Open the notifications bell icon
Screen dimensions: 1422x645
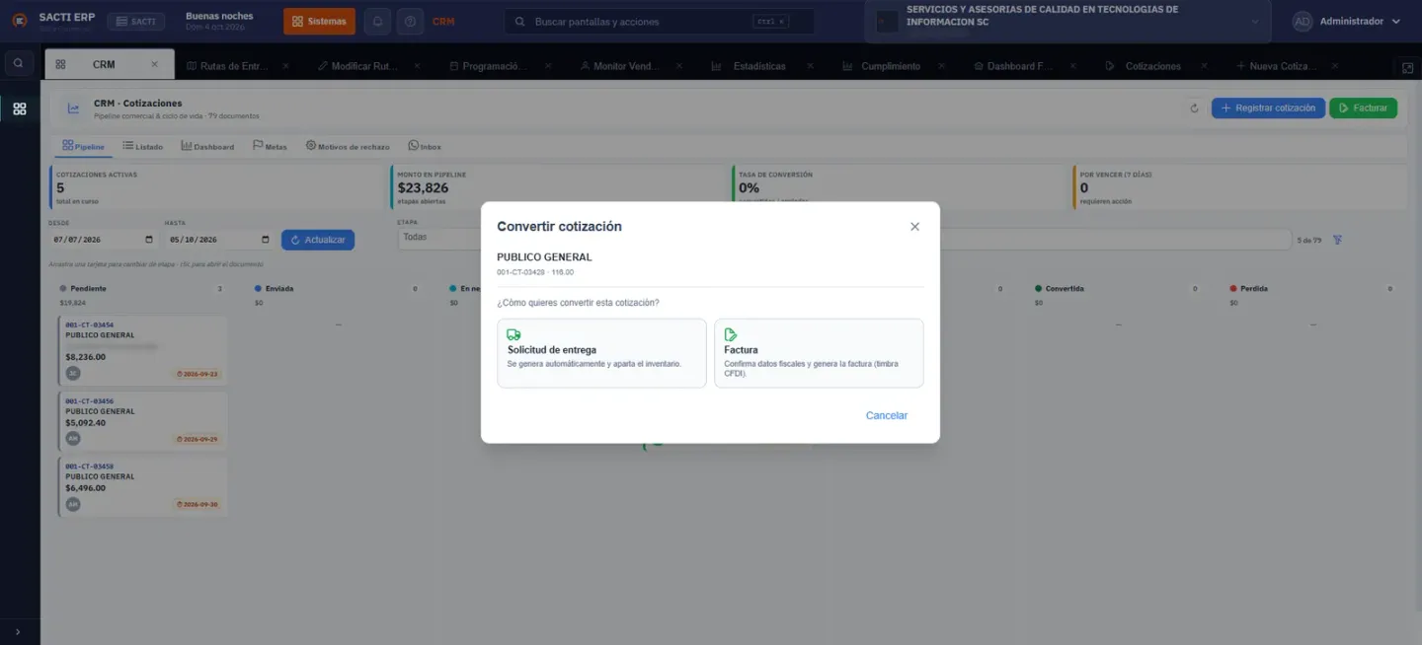pos(377,22)
